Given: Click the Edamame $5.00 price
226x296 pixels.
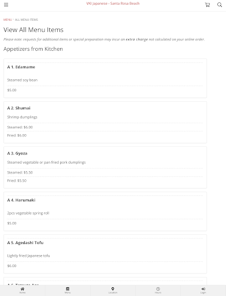Looking at the screenshot, I should point(12,90).
